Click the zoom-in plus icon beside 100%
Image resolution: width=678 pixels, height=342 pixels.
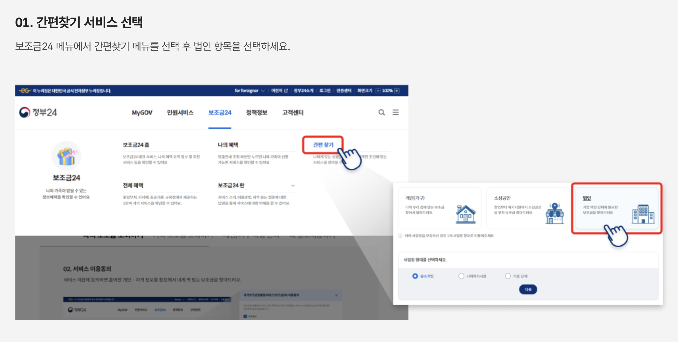click(397, 91)
